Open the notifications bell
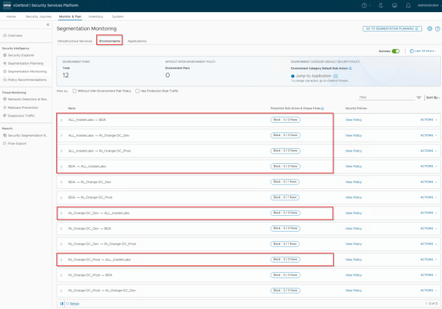Screen dimensions: 442x309 (x=408, y=5)
